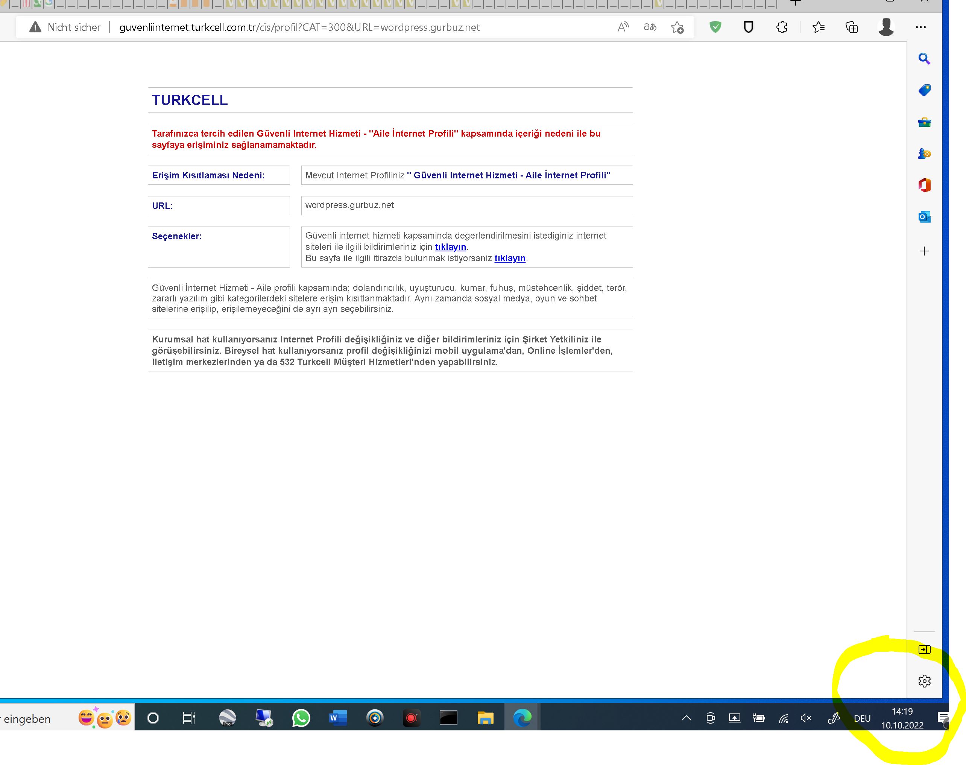Open the Read Aloud icon in address bar
Image resolution: width=966 pixels, height=765 pixels.
click(623, 27)
